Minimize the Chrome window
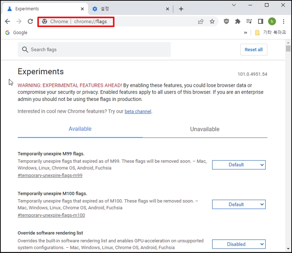The width and height of the screenshot is (292, 253). (250, 5)
